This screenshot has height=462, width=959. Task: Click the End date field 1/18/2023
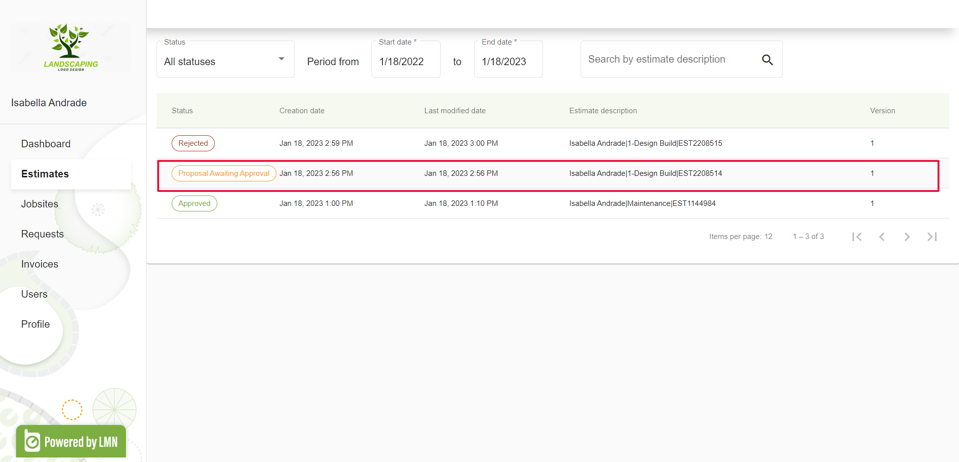508,60
